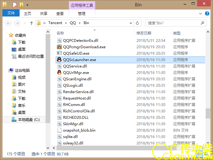The height and width of the screenshot is (160, 213).
Task: Click the Music folder icon in sidebar
Action: [x=14, y=105]
